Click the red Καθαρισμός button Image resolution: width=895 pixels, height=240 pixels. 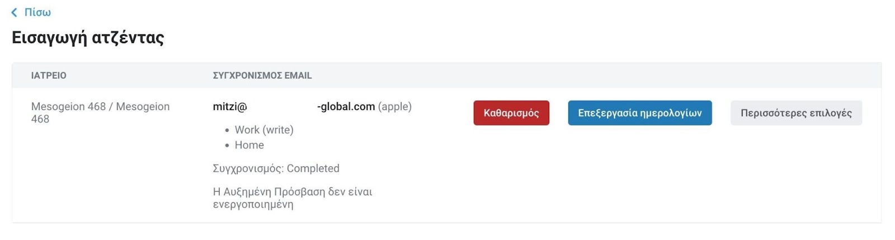point(511,113)
